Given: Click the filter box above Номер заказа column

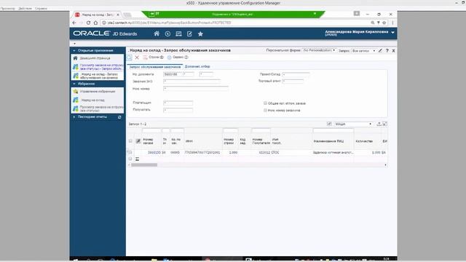Looking at the screenshot, I should point(151,130).
